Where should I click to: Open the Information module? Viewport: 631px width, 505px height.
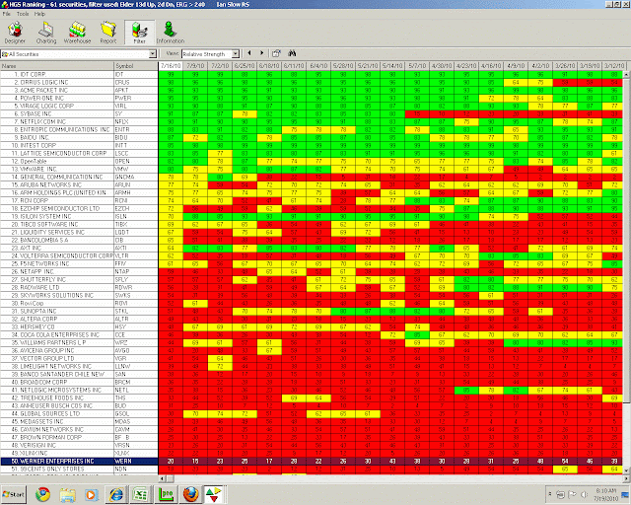(x=171, y=33)
